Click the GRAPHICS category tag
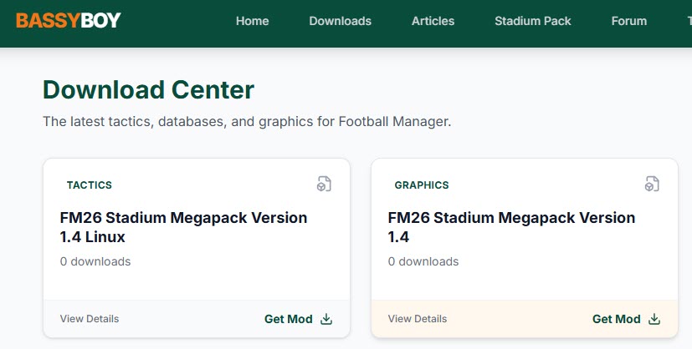Image resolution: width=692 pixels, height=349 pixels. coord(422,185)
